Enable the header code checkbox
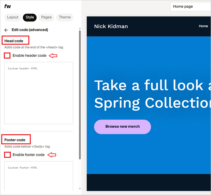Viewport: 211px width, 195px height. 8,56
